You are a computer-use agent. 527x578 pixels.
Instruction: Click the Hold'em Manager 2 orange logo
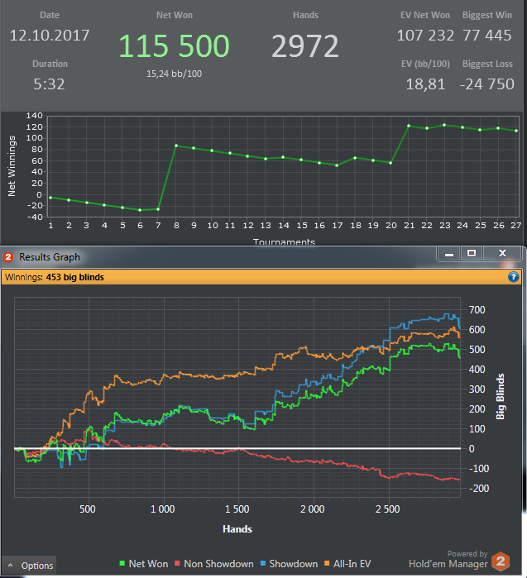click(x=501, y=561)
